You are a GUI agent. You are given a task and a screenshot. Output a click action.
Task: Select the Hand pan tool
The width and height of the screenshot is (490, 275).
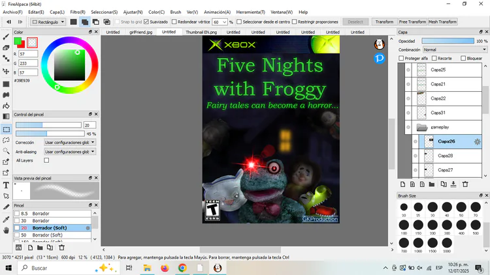pos(6,231)
